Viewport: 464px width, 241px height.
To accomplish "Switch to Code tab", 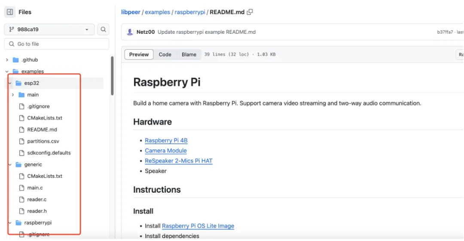I will tap(165, 54).
